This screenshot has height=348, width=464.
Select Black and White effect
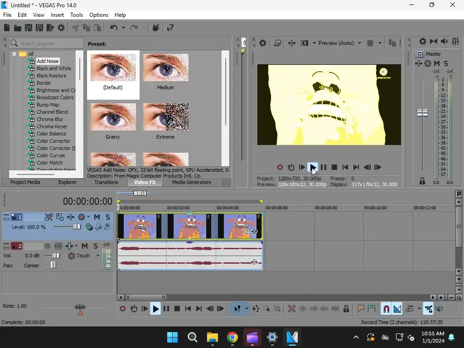pyautogui.click(x=54, y=68)
